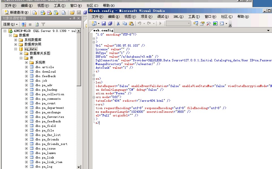Click the refresh icon in Object Explorer toolbar

pyautogui.click(x=37, y=25)
